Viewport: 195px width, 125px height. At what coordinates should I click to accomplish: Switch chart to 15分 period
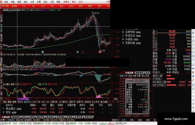tap(43, 6)
